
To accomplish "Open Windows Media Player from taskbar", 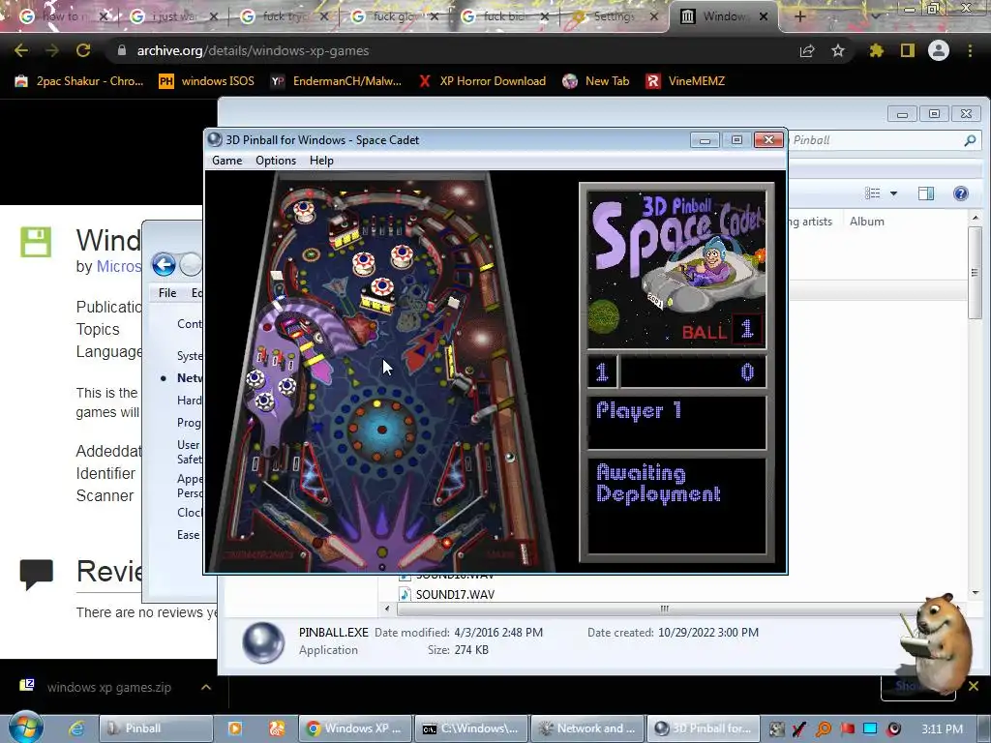I will [x=234, y=728].
